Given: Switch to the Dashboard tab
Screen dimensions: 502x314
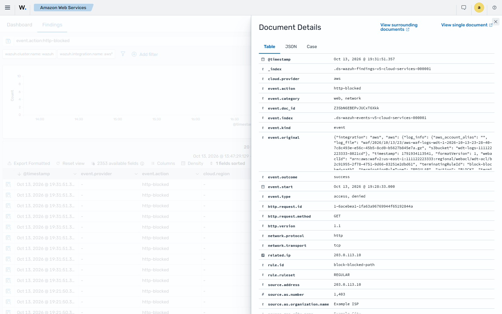Looking at the screenshot, I should 19,25.
